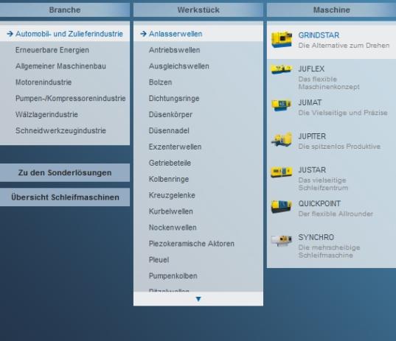Image resolution: width=396 pixels, height=341 pixels.
Task: Click the QUICKPOINT machine picture
Action: 282,206
